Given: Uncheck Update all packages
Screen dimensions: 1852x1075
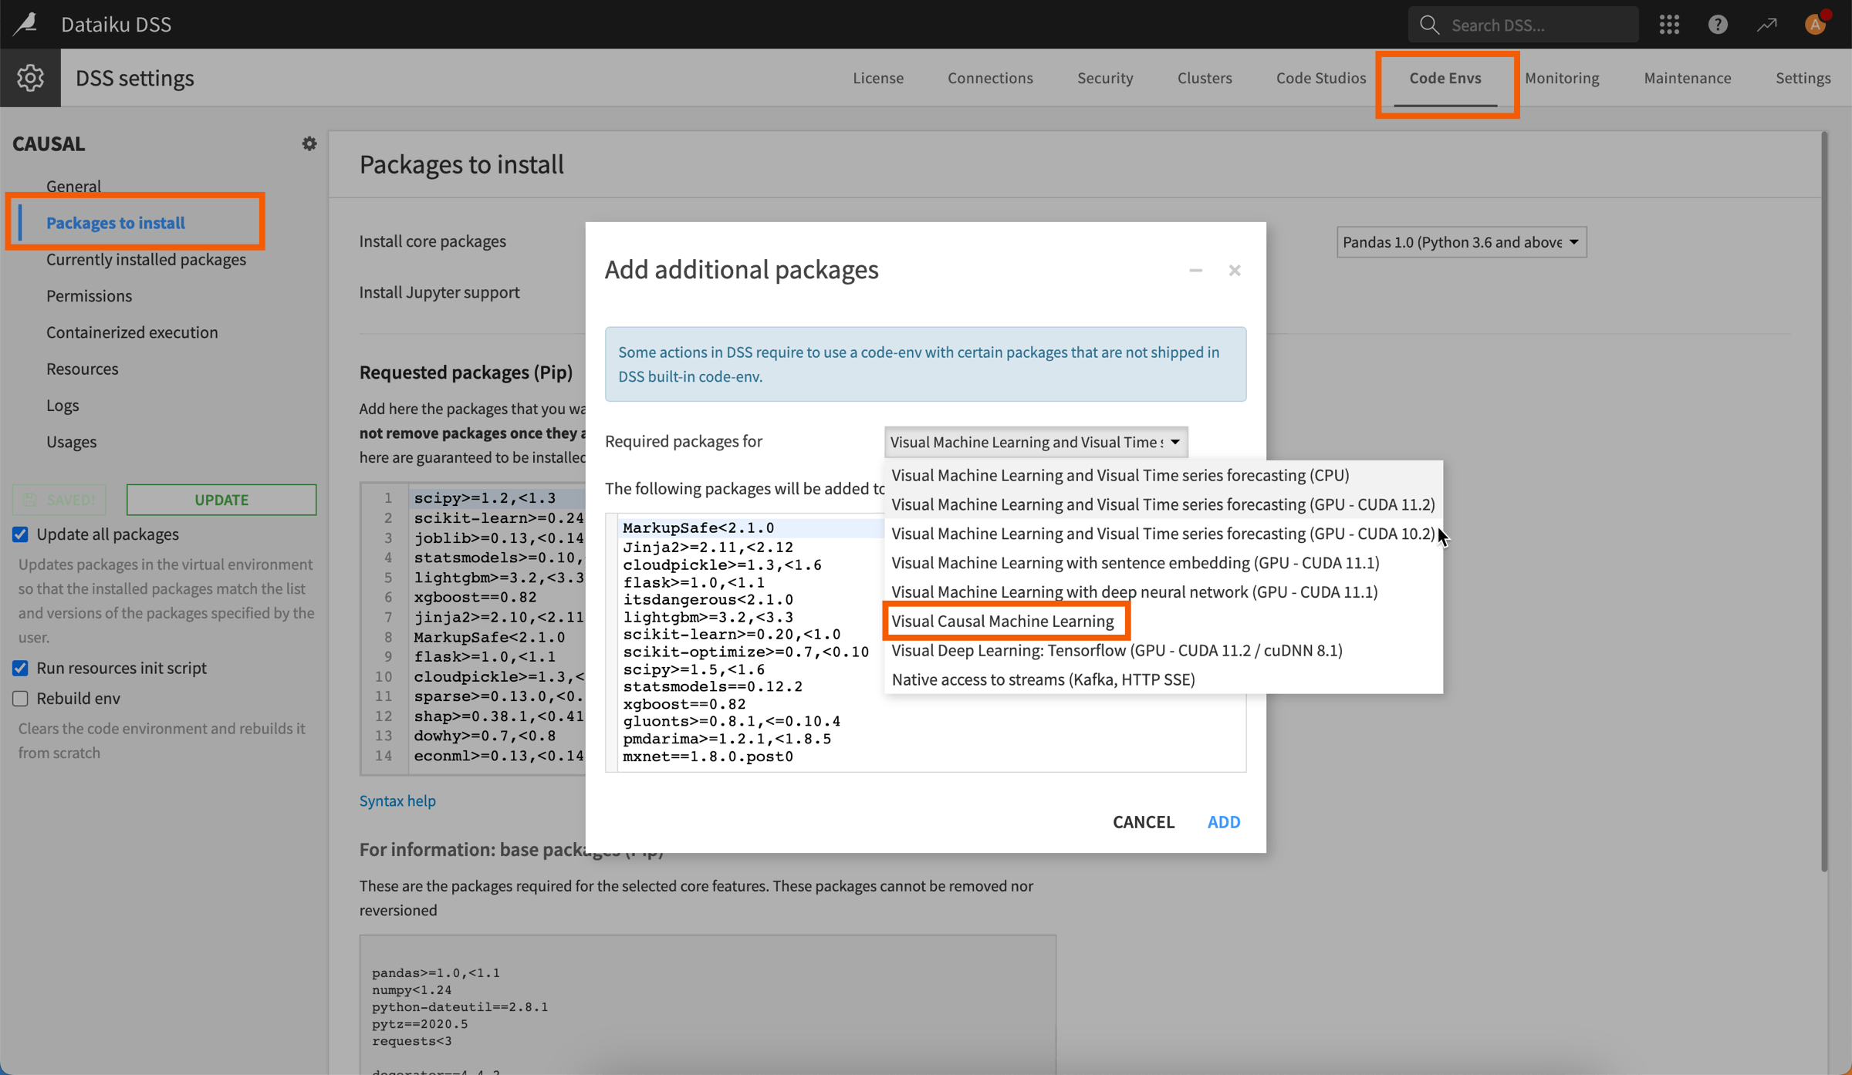Looking at the screenshot, I should [x=20, y=534].
